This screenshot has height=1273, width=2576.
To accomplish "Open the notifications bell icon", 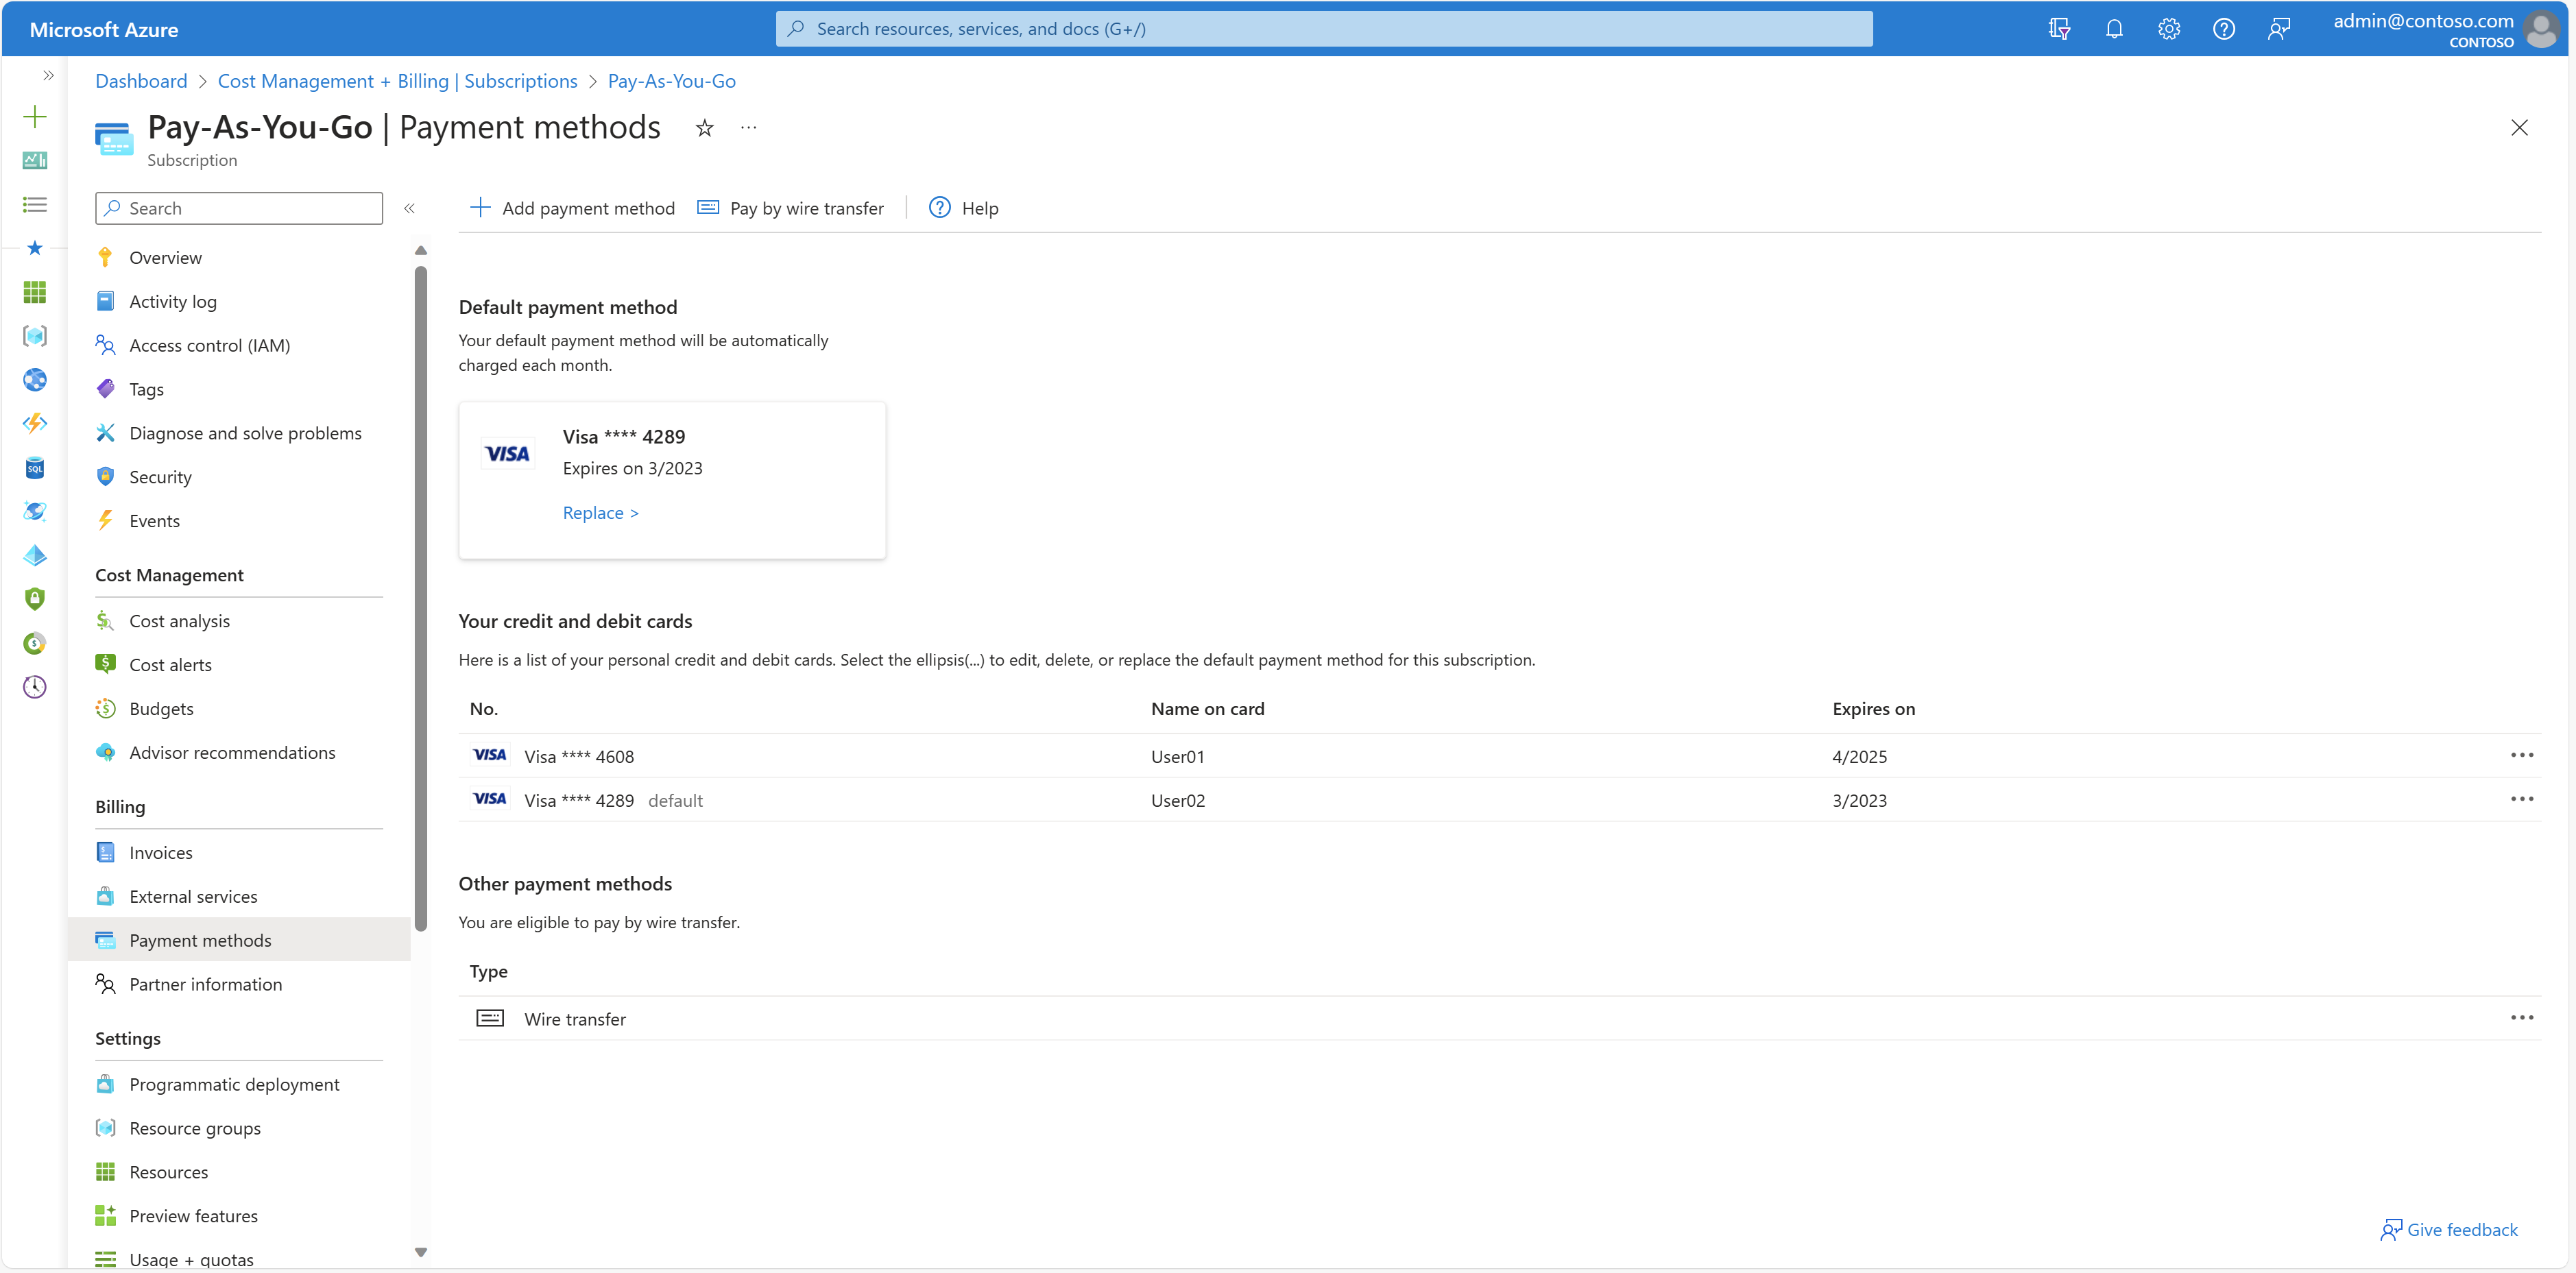I will (2113, 29).
